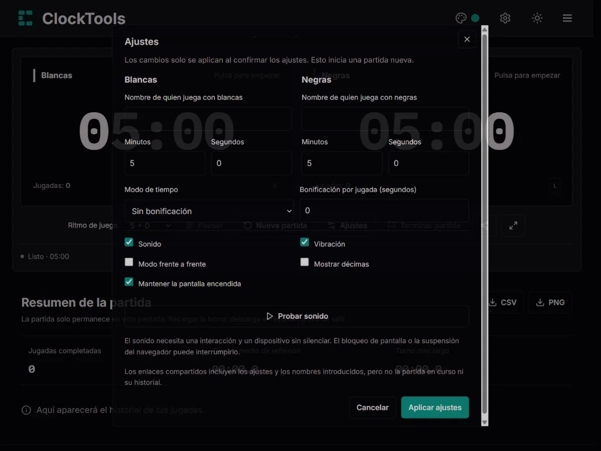Open the color palette theme picker
This screenshot has height=451, width=601.
461,18
